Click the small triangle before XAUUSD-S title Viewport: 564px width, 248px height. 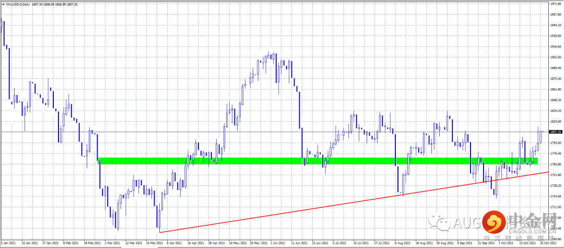pyautogui.click(x=3, y=4)
